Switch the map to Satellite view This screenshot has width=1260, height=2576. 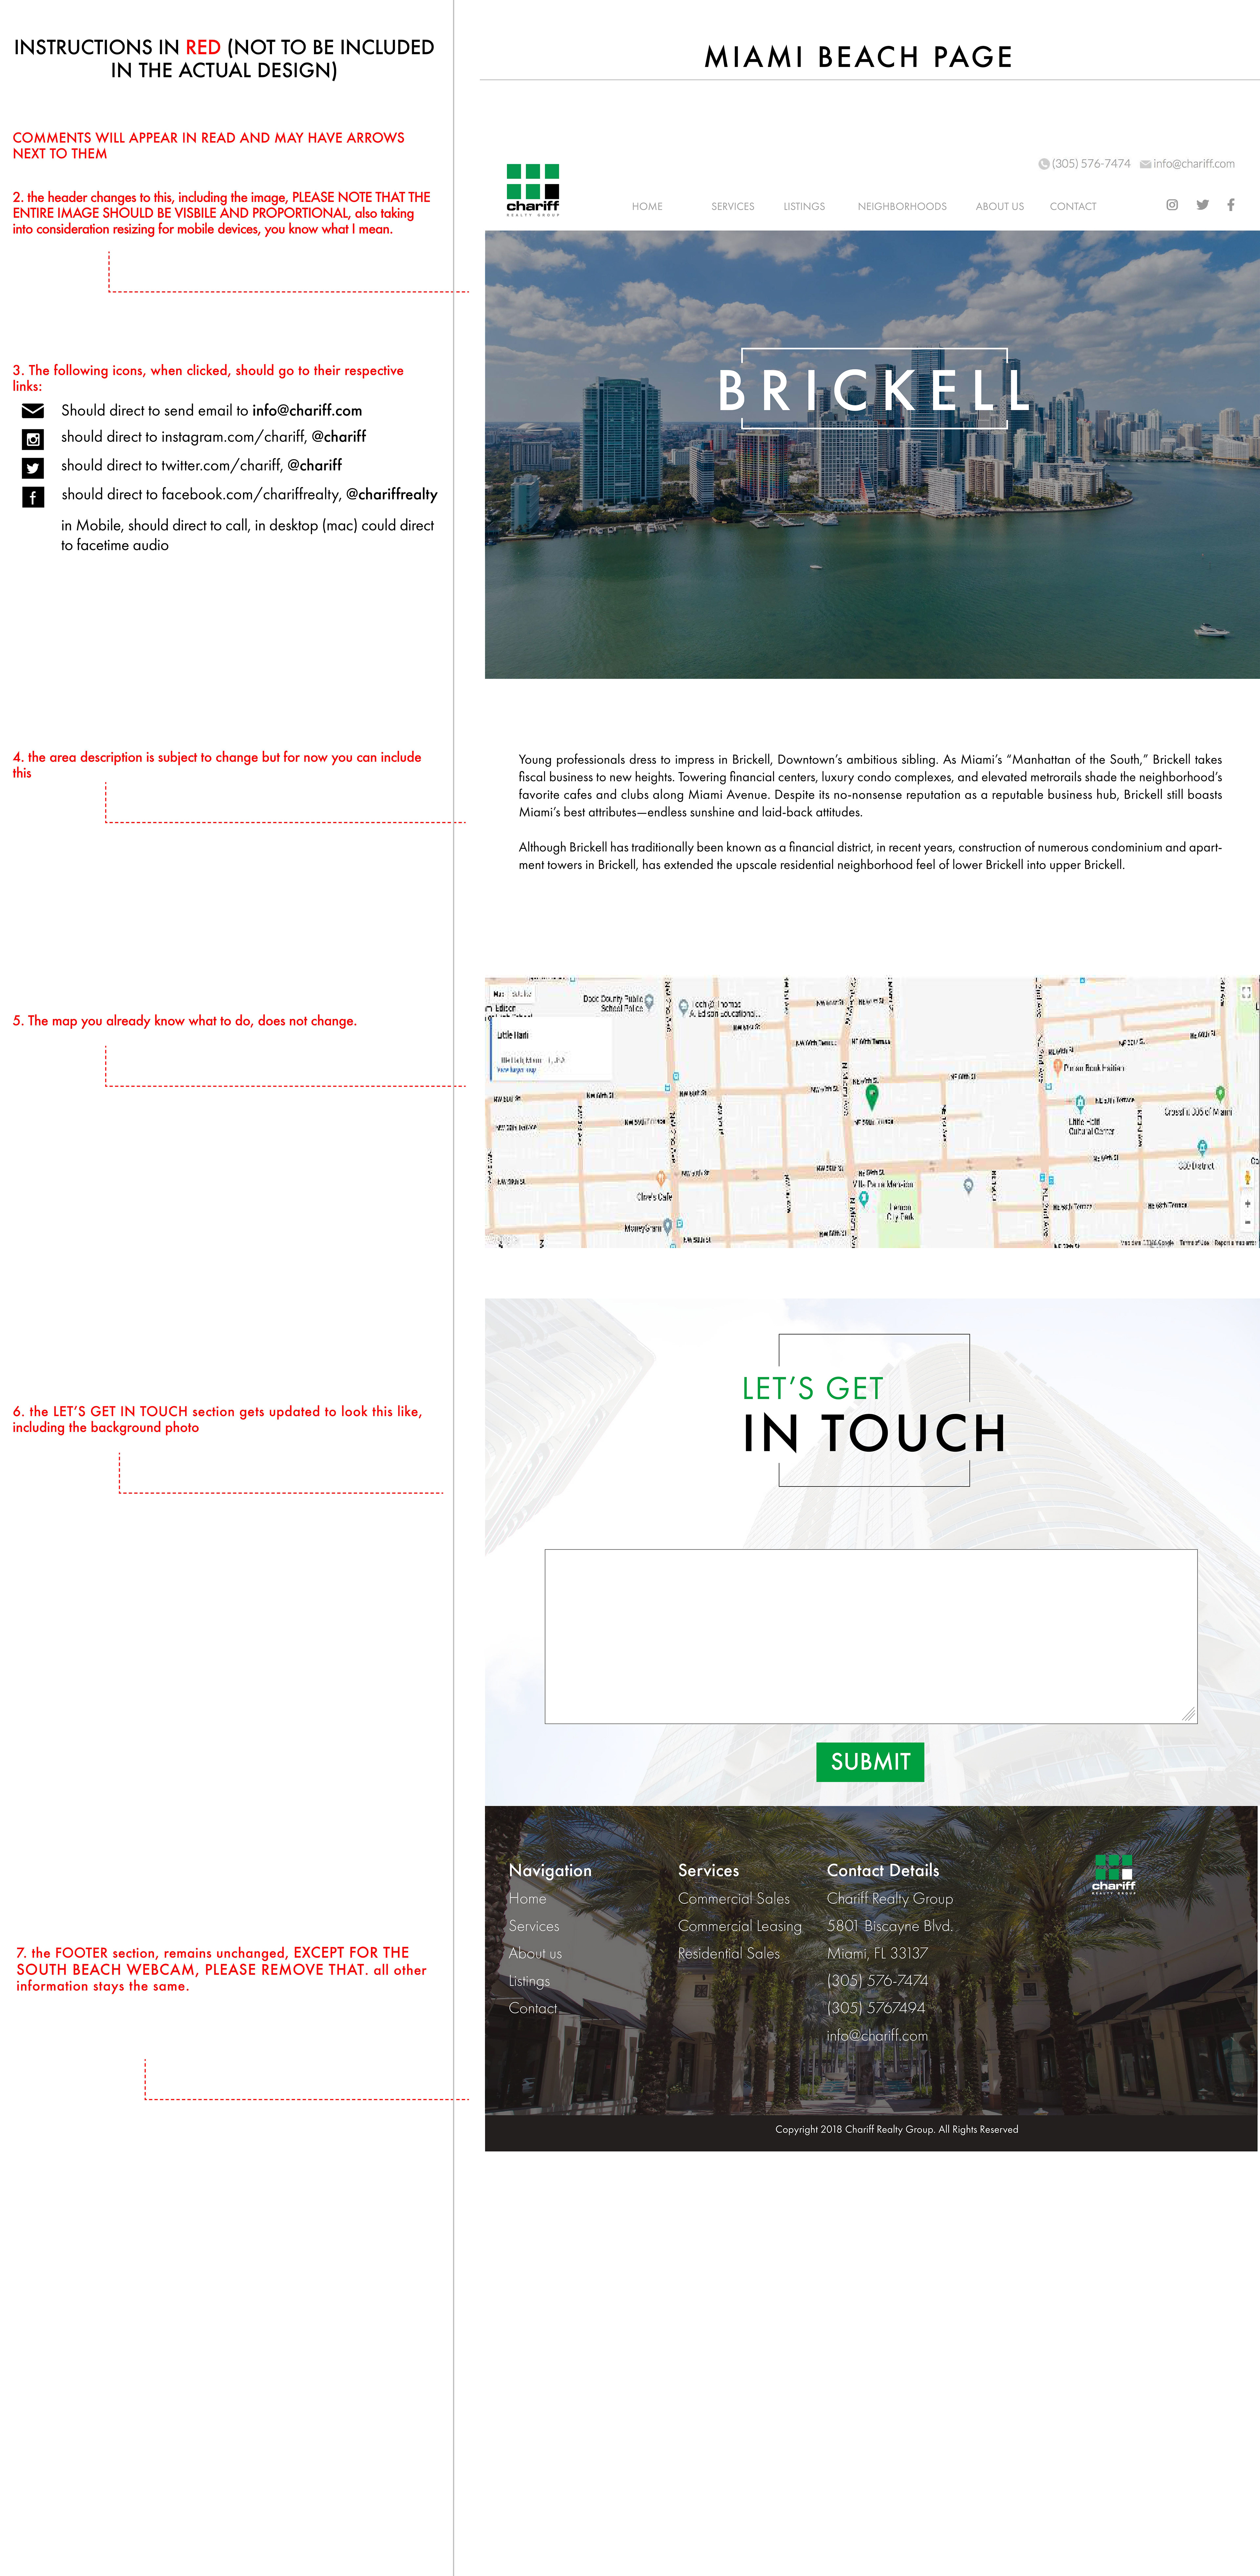pos(522,994)
